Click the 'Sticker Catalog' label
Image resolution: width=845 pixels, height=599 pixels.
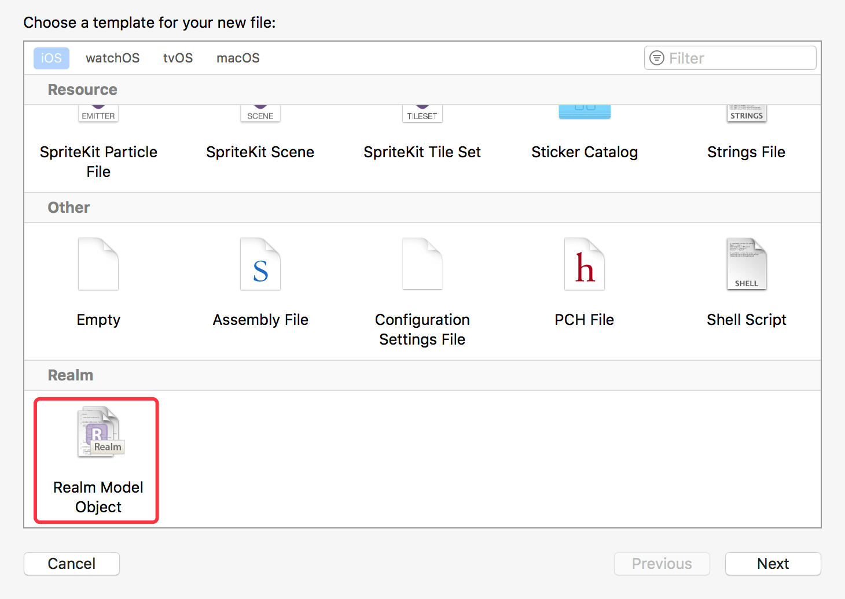(x=585, y=152)
